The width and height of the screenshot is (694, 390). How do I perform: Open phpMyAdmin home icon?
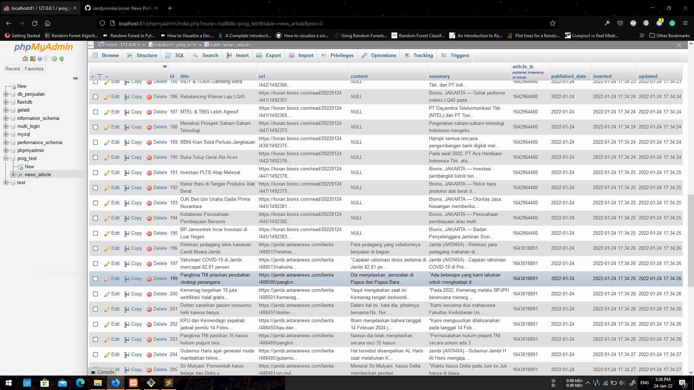[25, 58]
